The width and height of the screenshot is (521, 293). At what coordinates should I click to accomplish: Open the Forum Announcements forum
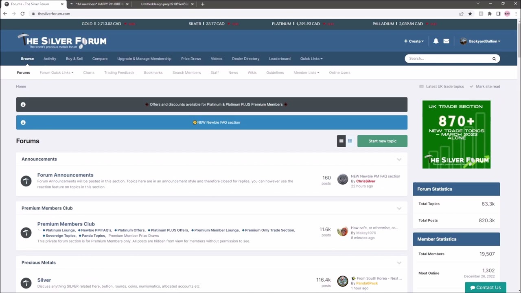coord(65,175)
